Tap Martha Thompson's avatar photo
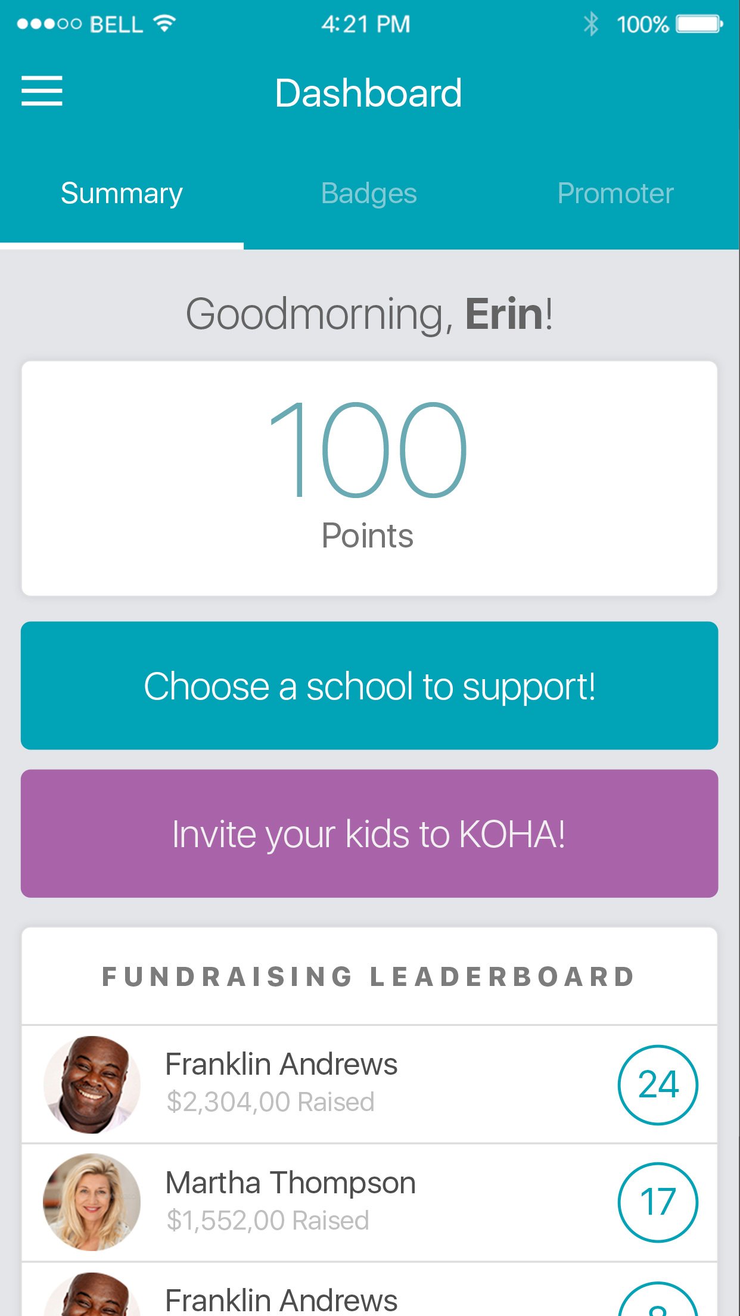The image size is (740, 1316). point(92,1202)
